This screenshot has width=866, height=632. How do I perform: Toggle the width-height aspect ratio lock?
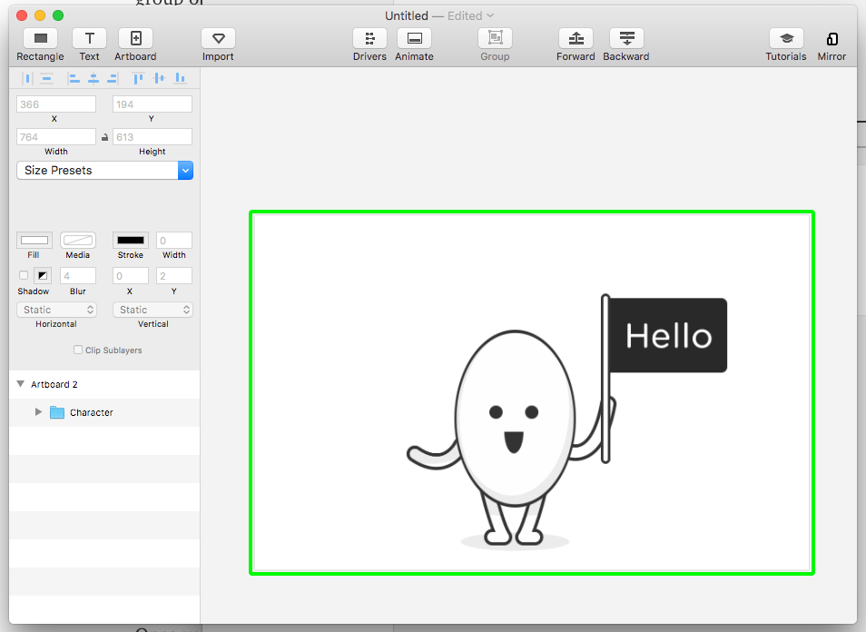tap(104, 137)
